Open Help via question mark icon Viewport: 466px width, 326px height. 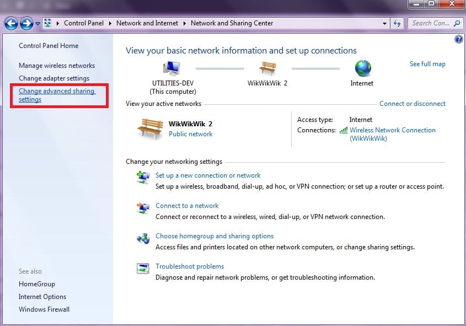coord(459,39)
